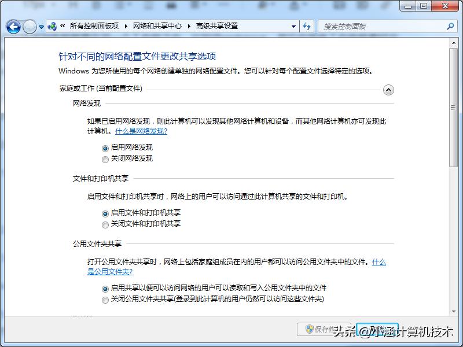Open the address bar history dropdown arrow
Viewport: 463px width, 347px height.
tap(293, 26)
